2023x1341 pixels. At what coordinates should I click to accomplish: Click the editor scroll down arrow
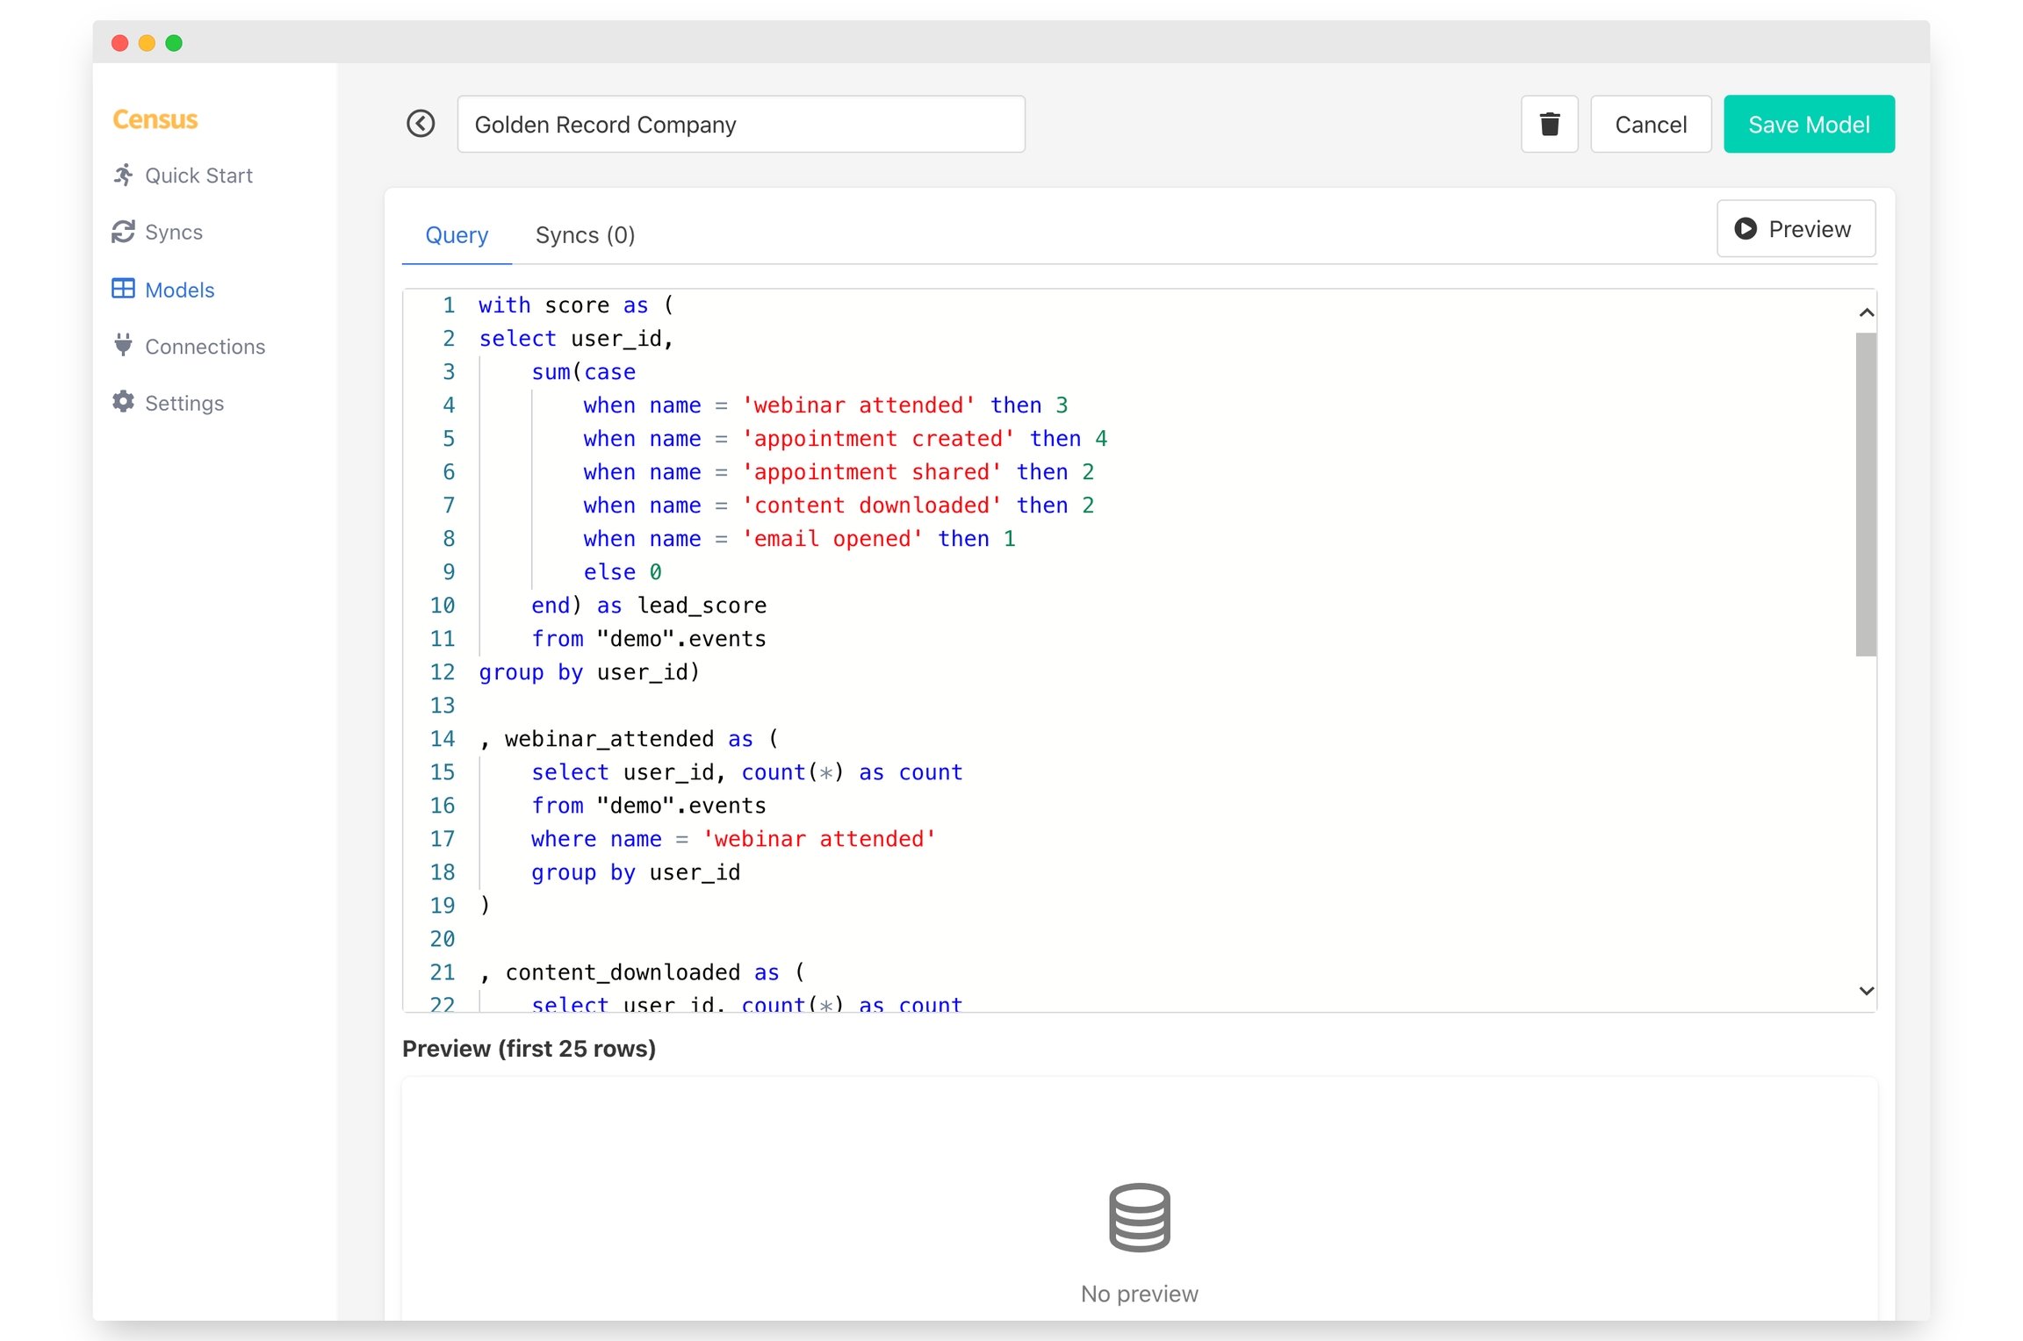tap(1867, 990)
